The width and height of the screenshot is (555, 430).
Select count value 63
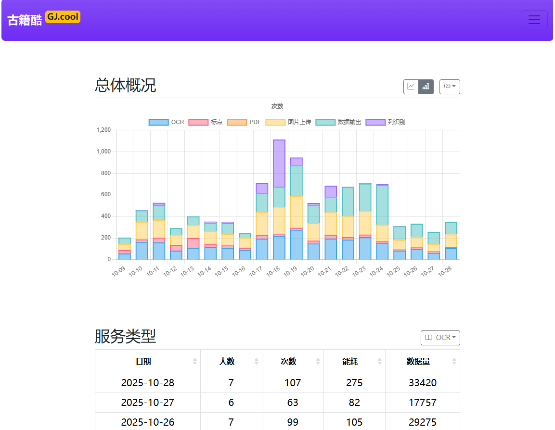click(293, 403)
